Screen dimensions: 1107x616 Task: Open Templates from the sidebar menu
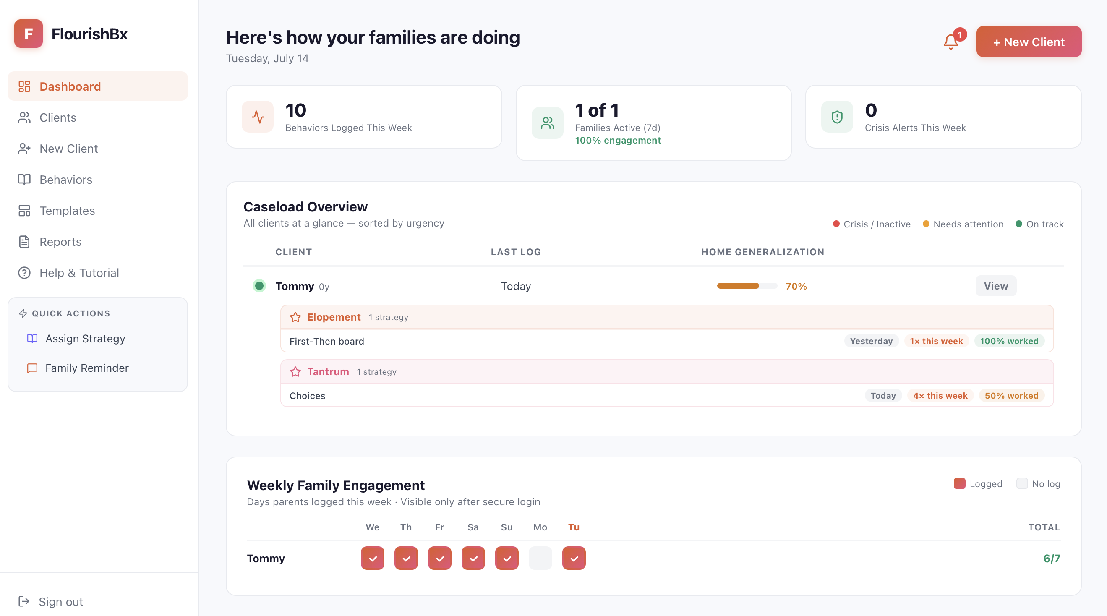pos(97,211)
